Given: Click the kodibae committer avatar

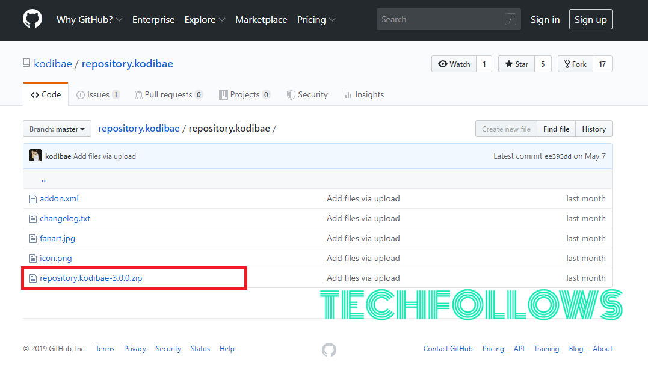Looking at the screenshot, I should point(35,156).
